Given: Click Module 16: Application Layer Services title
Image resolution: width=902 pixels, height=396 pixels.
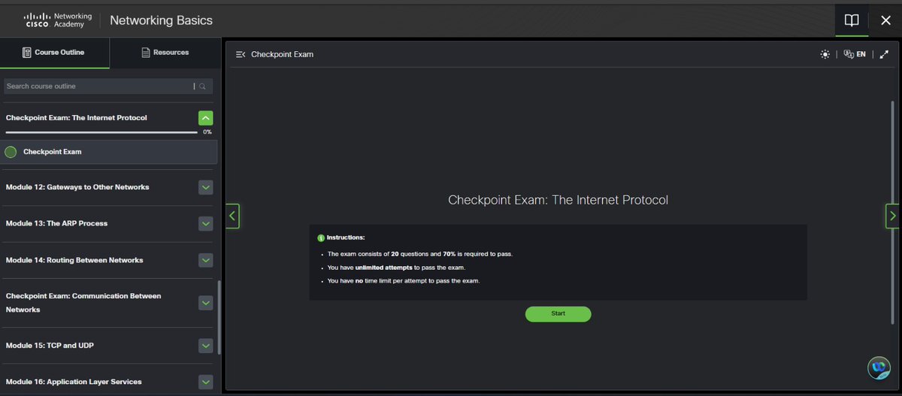Looking at the screenshot, I should pos(74,382).
